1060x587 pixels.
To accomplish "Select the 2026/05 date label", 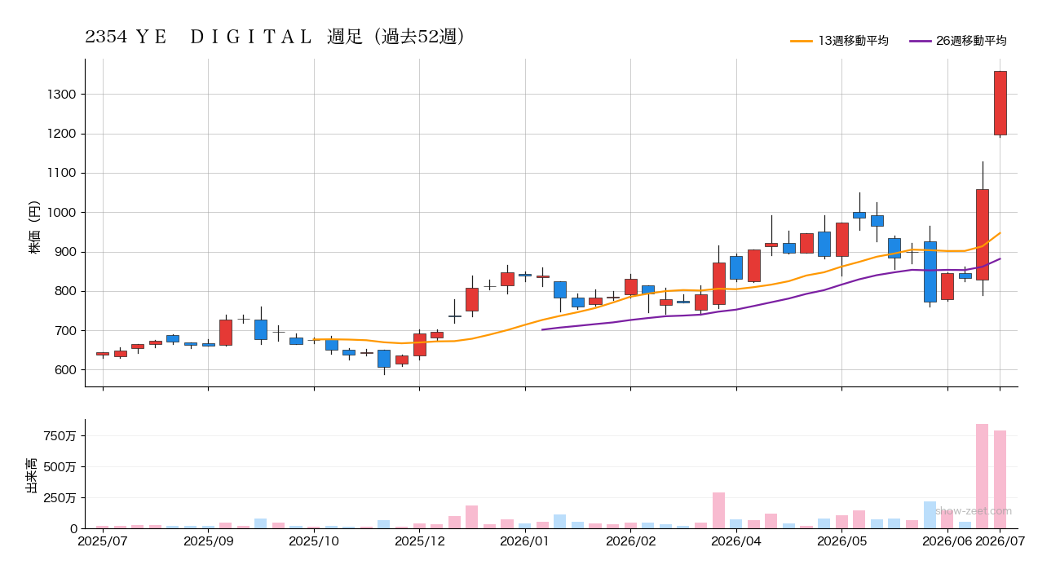I will point(842,541).
